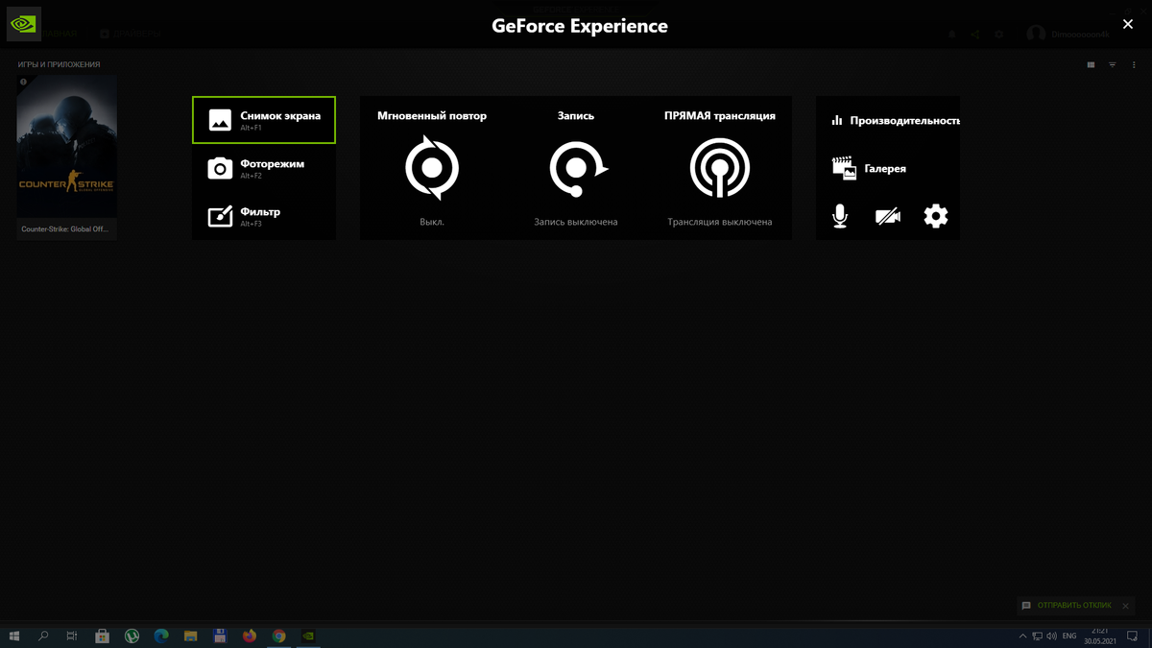Image resolution: width=1152 pixels, height=648 pixels.
Task: Select the Counter-Strike: Global Offensive game thumbnail
Action: click(x=66, y=147)
